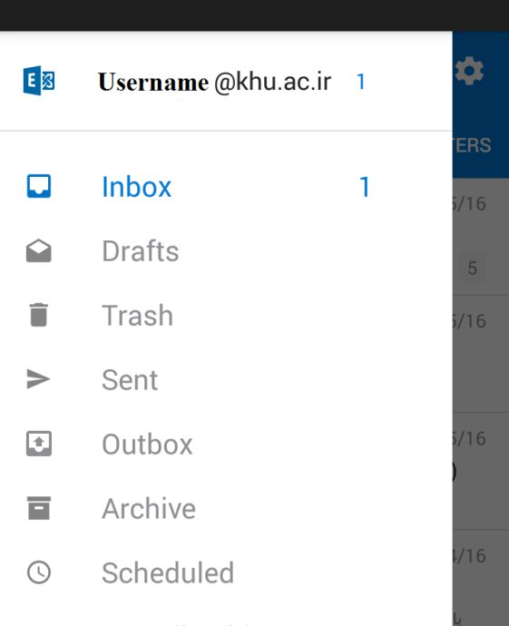The image size is (509, 626).
Task: Open the Archive folder
Action: pyautogui.click(x=226, y=508)
